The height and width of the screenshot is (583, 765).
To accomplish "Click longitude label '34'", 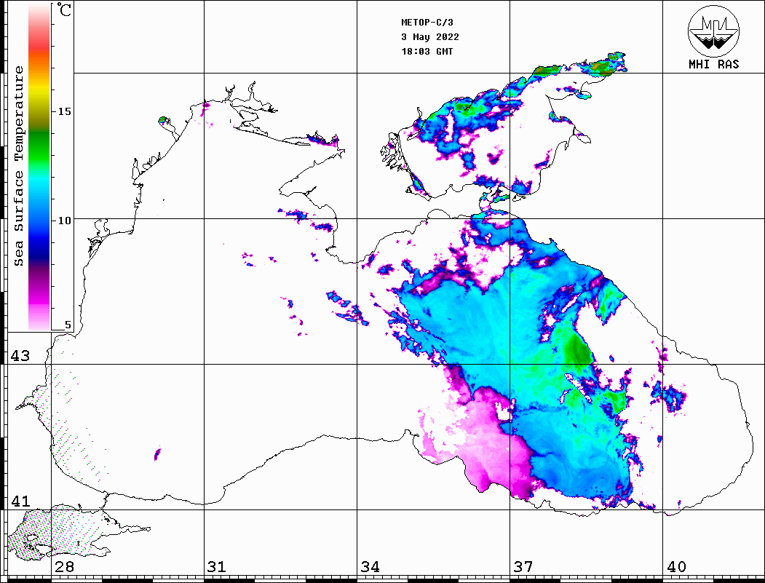I will (x=370, y=567).
